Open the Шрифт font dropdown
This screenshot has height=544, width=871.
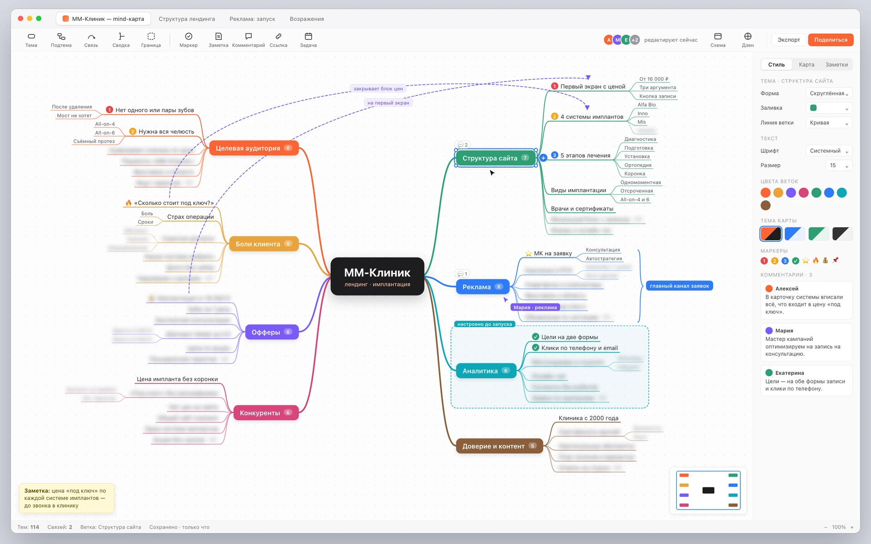click(x=829, y=151)
